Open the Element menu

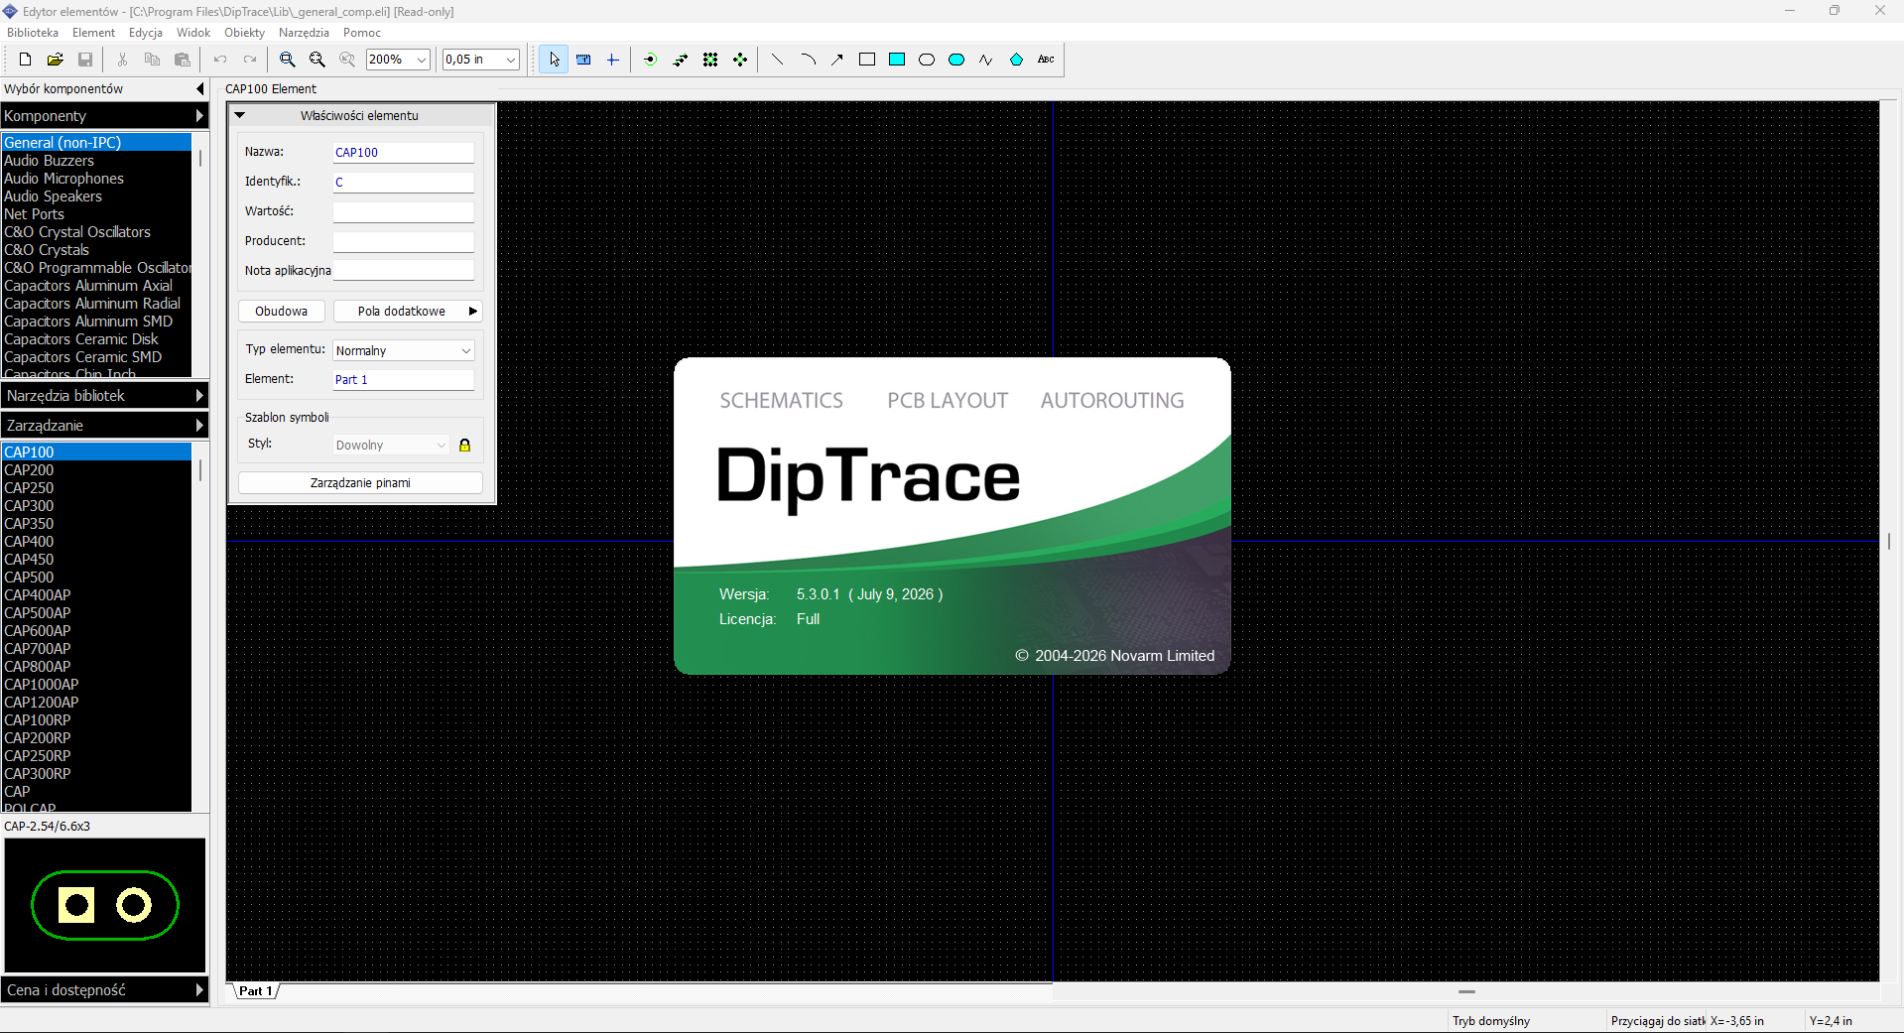94,33
